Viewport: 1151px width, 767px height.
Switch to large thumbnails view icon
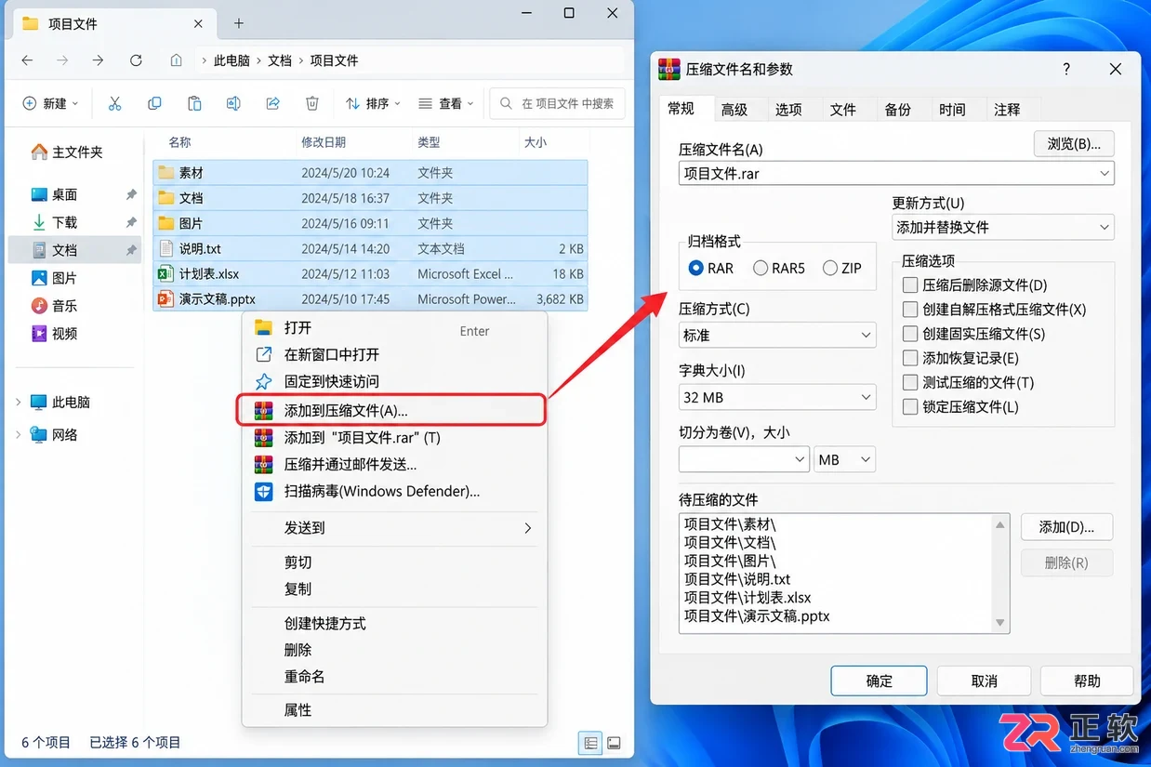pyautogui.click(x=614, y=743)
